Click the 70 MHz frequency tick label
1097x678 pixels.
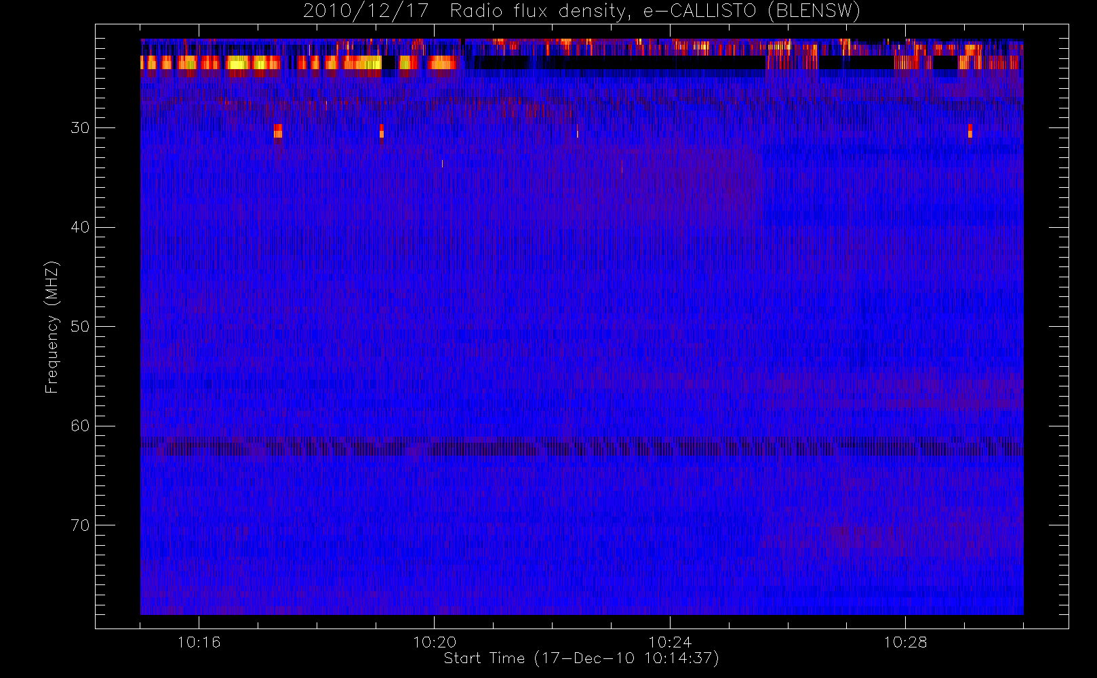pos(80,525)
